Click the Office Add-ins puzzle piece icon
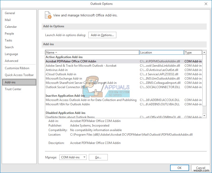This screenshot has height=173, width=212. pos(48,15)
